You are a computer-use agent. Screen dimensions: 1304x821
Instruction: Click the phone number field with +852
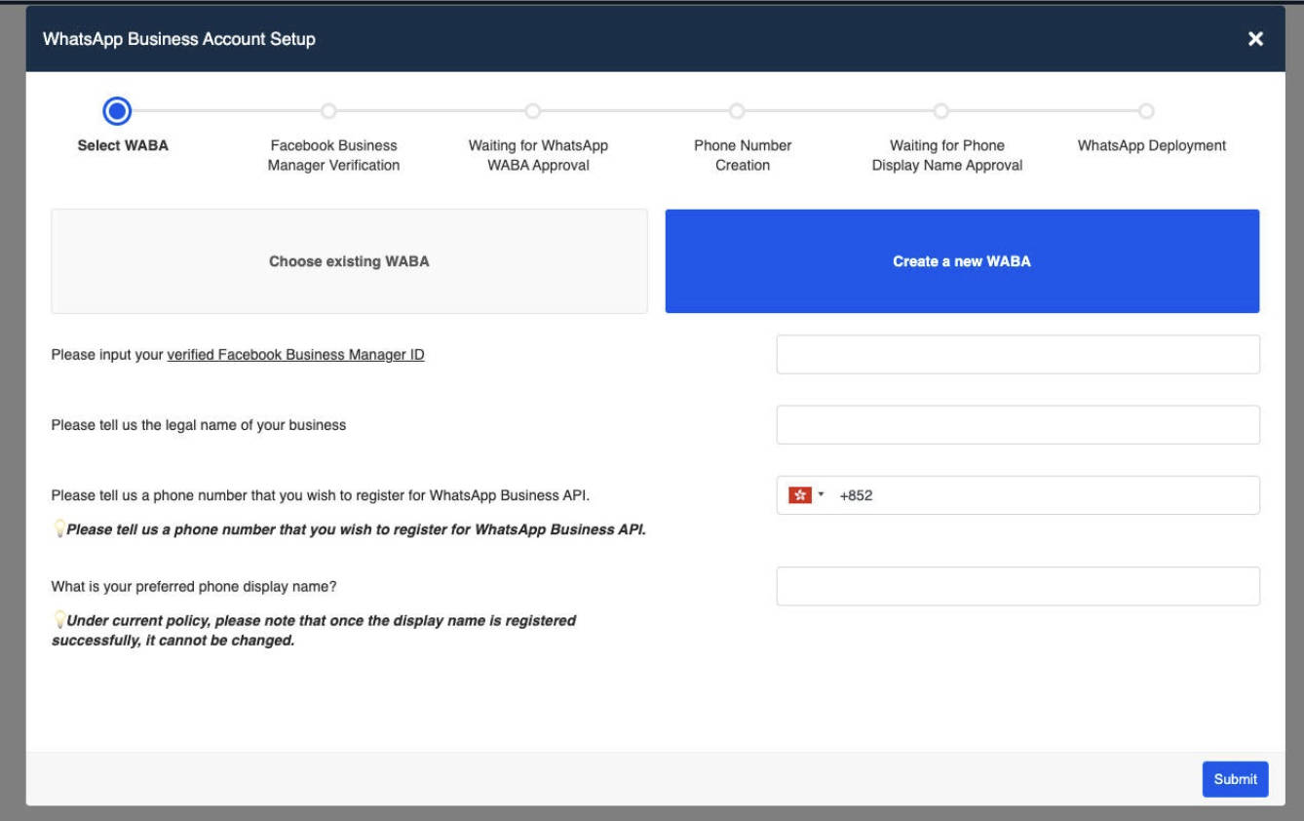click(1017, 495)
